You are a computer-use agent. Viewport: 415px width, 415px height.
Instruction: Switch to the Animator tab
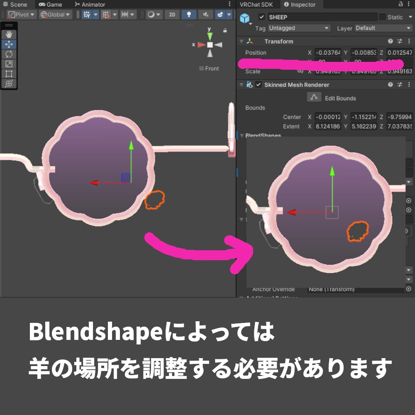(90, 5)
